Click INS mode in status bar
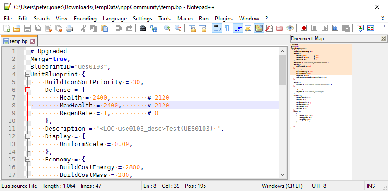Image resolution: width=388 pixels, height=191 pixels. click(x=371, y=186)
